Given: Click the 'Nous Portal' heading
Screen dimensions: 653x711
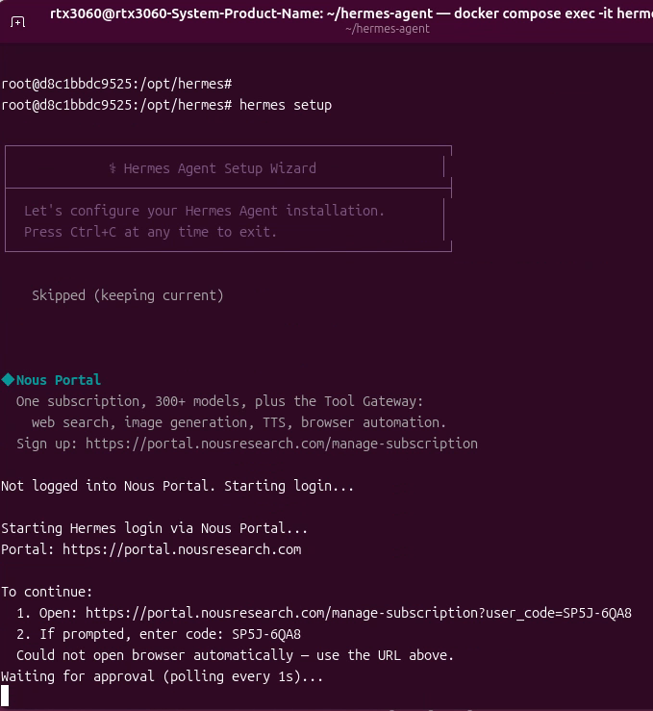Looking at the screenshot, I should pos(59,380).
